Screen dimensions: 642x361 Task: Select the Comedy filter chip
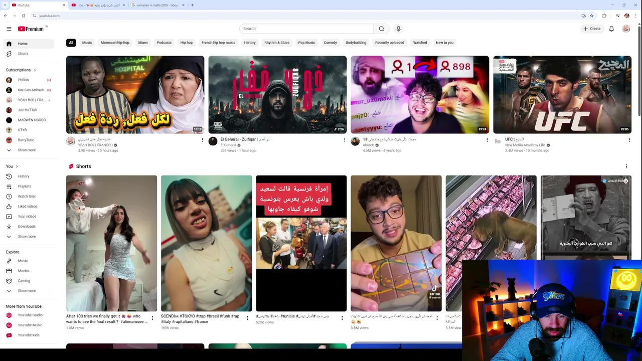(331, 43)
